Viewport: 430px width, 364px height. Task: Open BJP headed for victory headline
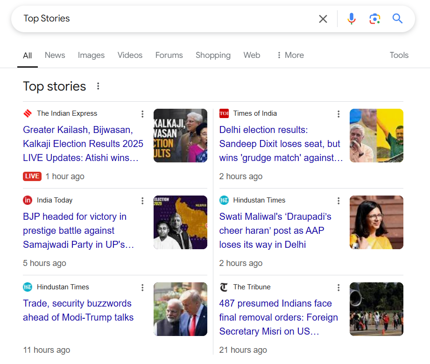(78, 231)
